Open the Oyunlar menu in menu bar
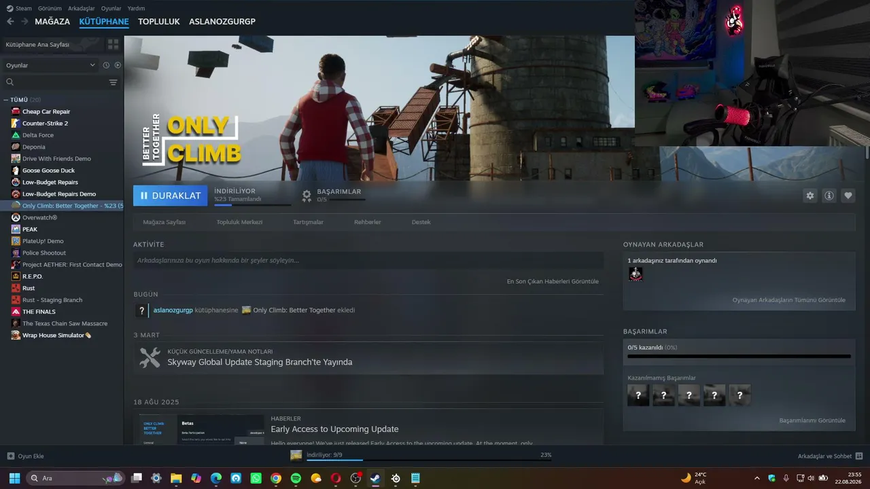This screenshot has width=870, height=489. pos(111,8)
